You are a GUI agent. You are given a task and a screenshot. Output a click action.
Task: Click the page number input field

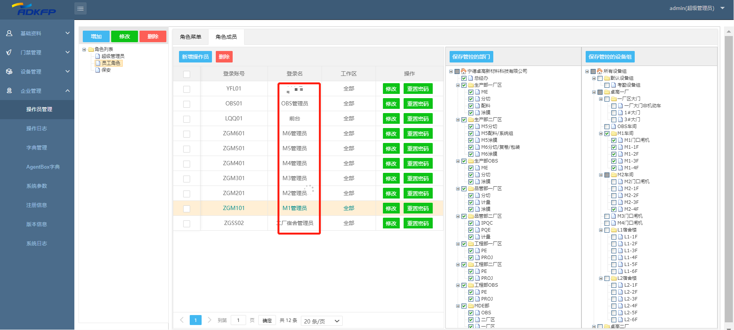[x=238, y=320]
